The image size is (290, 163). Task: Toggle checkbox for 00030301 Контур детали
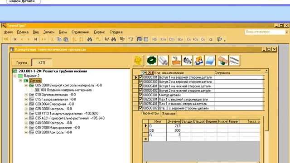click(140, 95)
